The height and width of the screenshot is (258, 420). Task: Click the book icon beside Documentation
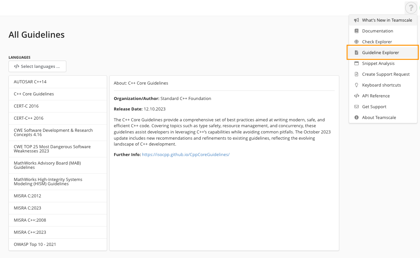(356, 31)
